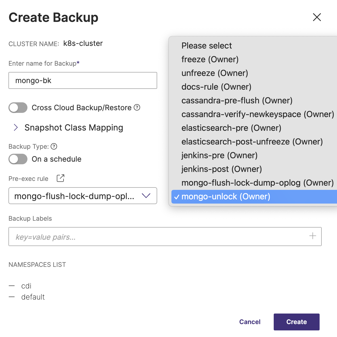Turn on the On a schedule toggle
This screenshot has height=337, width=337.
pos(18,159)
